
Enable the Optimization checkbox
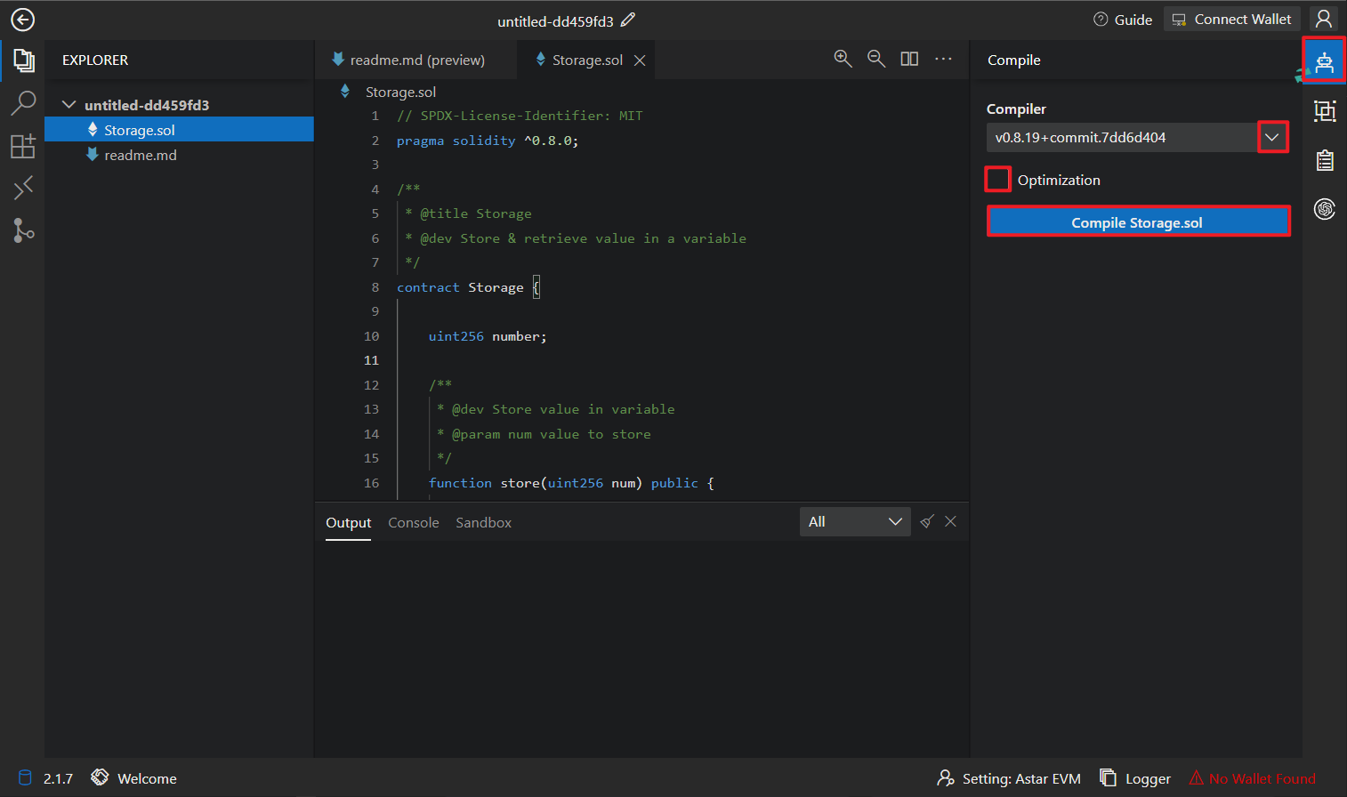pyautogui.click(x=998, y=180)
